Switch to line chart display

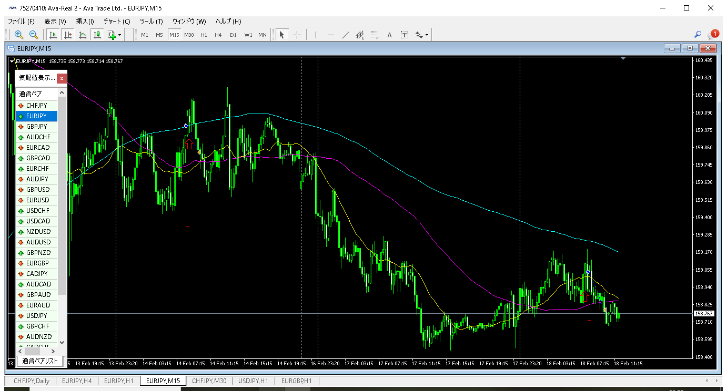(x=83, y=35)
